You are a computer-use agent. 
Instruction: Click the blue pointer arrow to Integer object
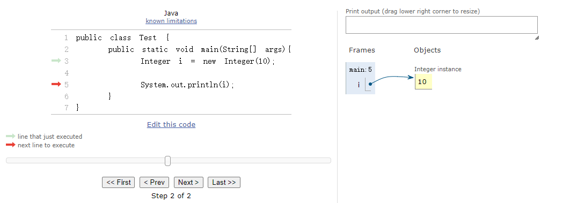point(392,79)
